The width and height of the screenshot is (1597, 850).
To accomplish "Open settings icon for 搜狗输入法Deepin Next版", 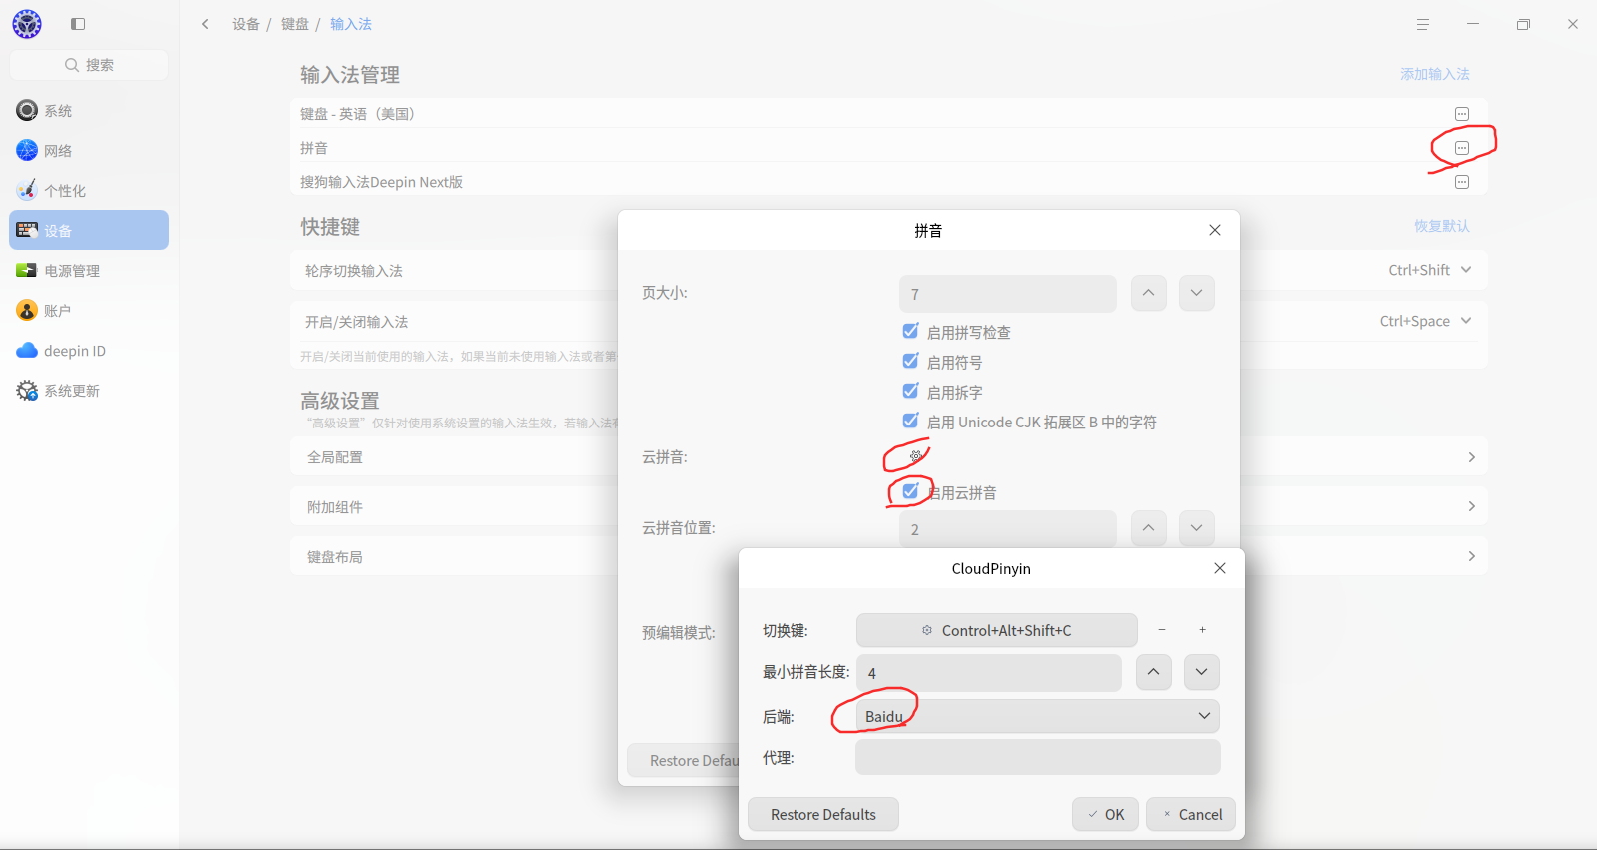I will coord(1462,182).
